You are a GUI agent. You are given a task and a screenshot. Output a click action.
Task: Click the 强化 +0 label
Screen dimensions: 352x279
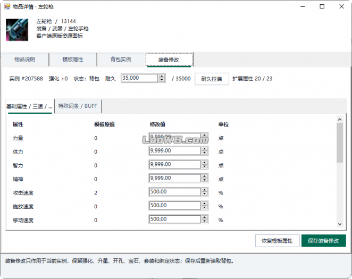pyautogui.click(x=58, y=79)
